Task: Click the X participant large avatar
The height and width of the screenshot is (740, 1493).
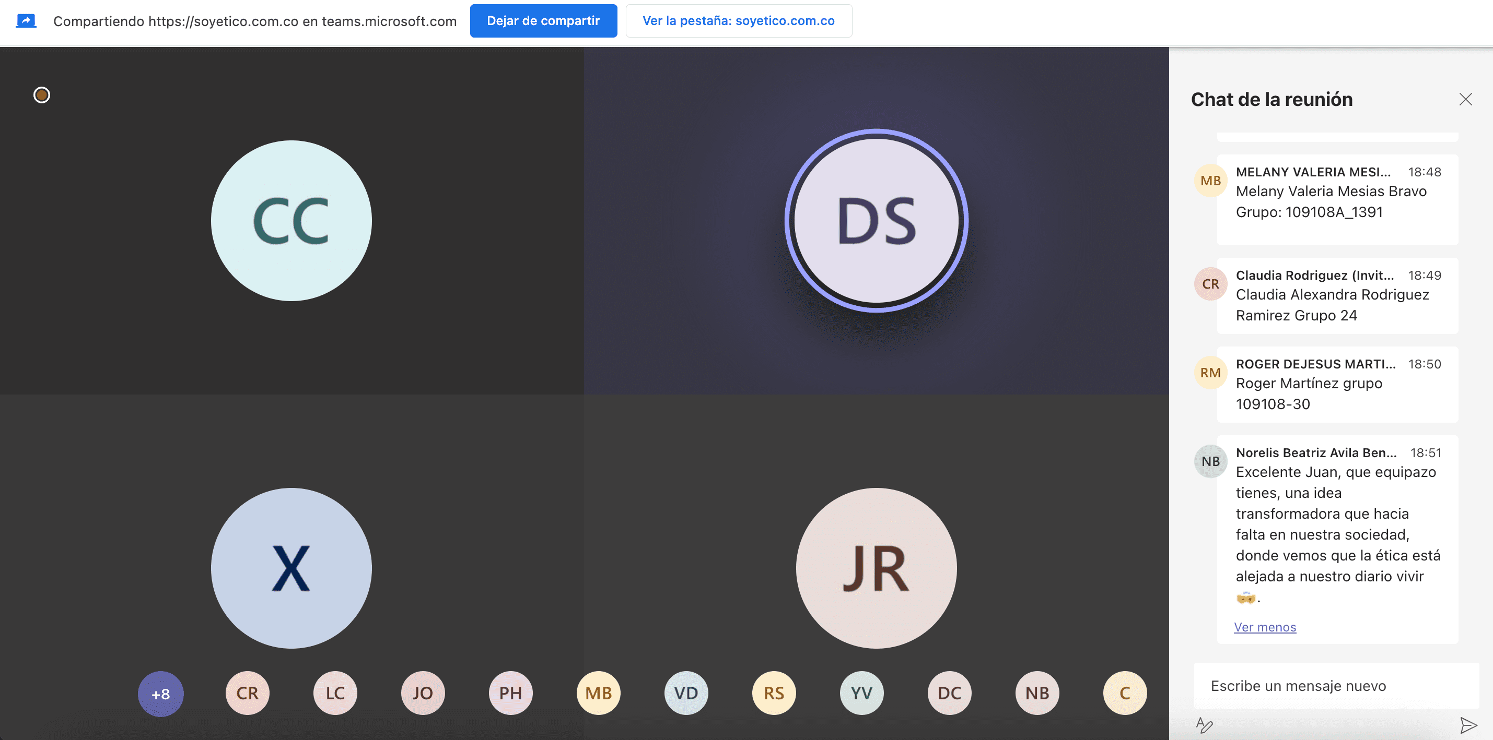Action: [x=291, y=568]
